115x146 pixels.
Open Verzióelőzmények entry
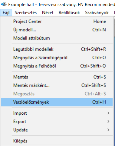[57, 102]
